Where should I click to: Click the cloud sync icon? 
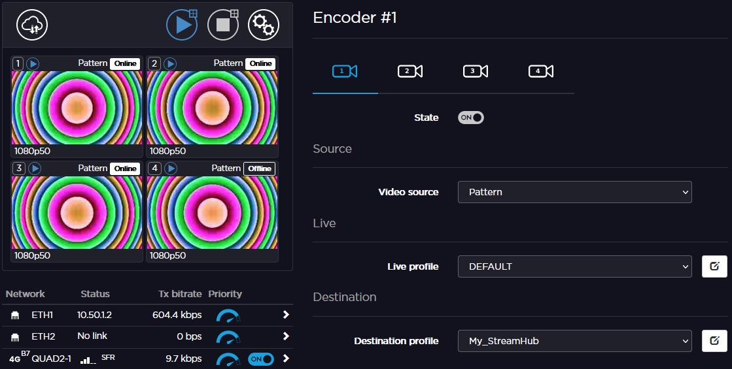[32, 25]
